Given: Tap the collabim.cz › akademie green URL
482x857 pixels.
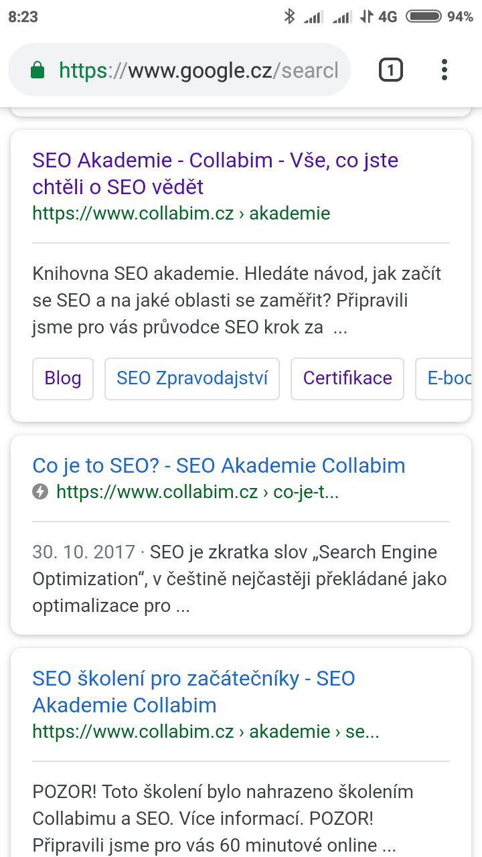Looking at the screenshot, I should 181,214.
